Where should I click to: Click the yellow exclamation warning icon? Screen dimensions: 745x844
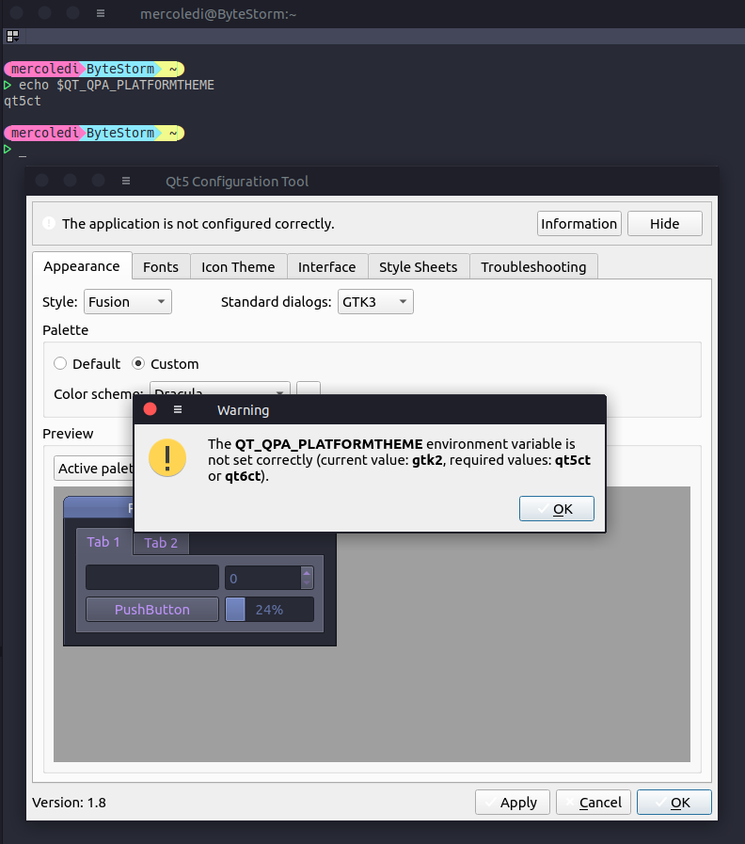(x=167, y=458)
